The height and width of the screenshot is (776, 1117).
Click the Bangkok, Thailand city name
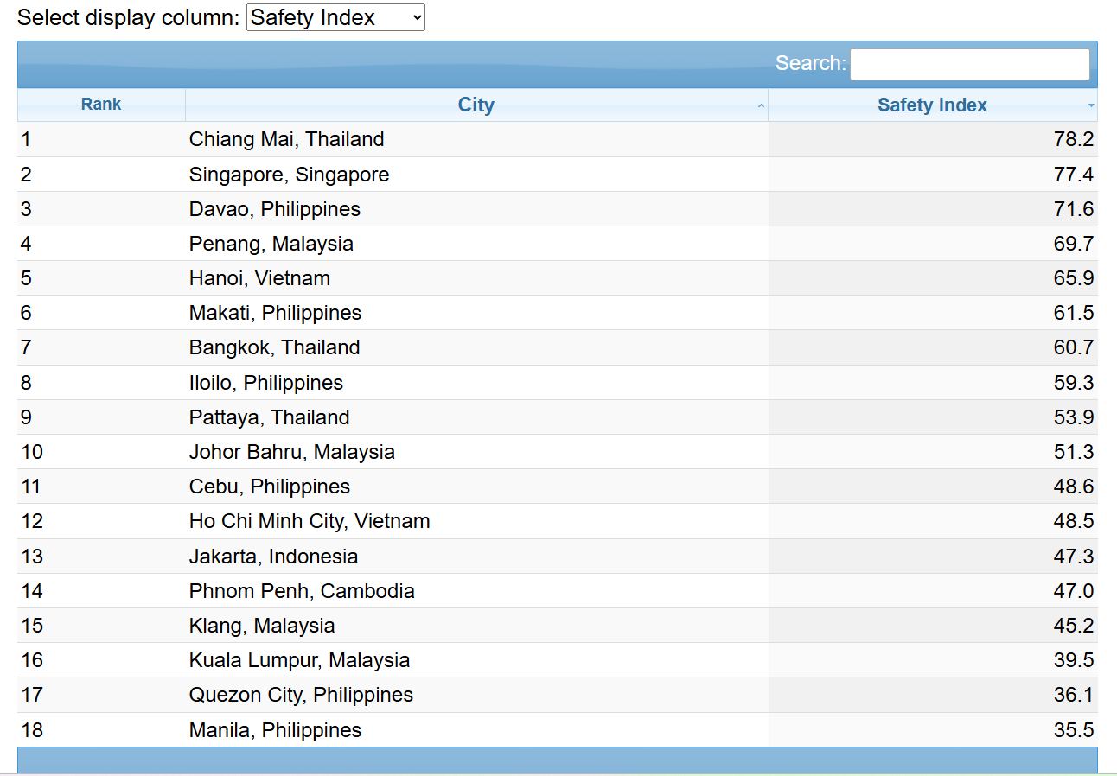tap(274, 347)
